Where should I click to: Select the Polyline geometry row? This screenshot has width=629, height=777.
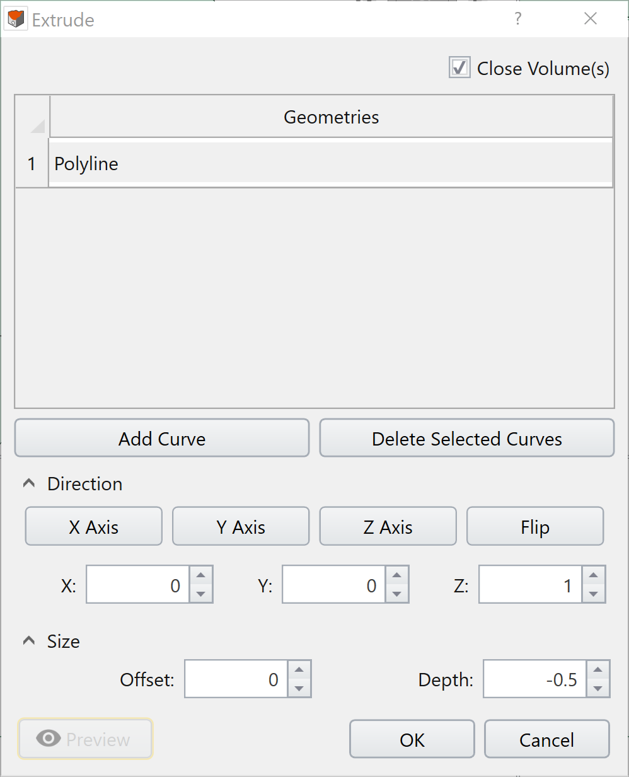click(x=189, y=163)
